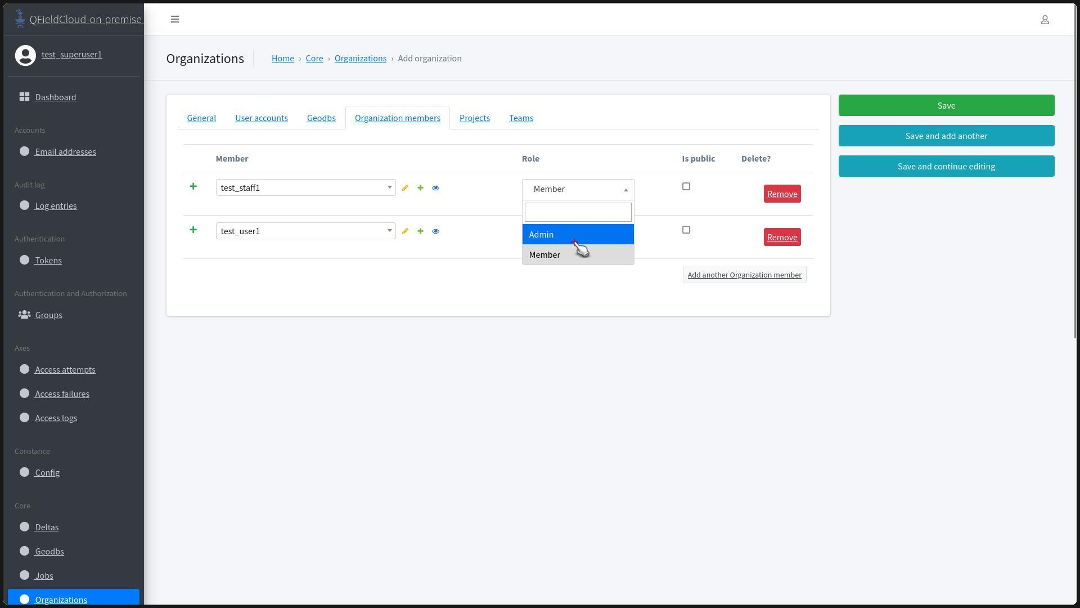Select Admin option in role dropdown

578,235
